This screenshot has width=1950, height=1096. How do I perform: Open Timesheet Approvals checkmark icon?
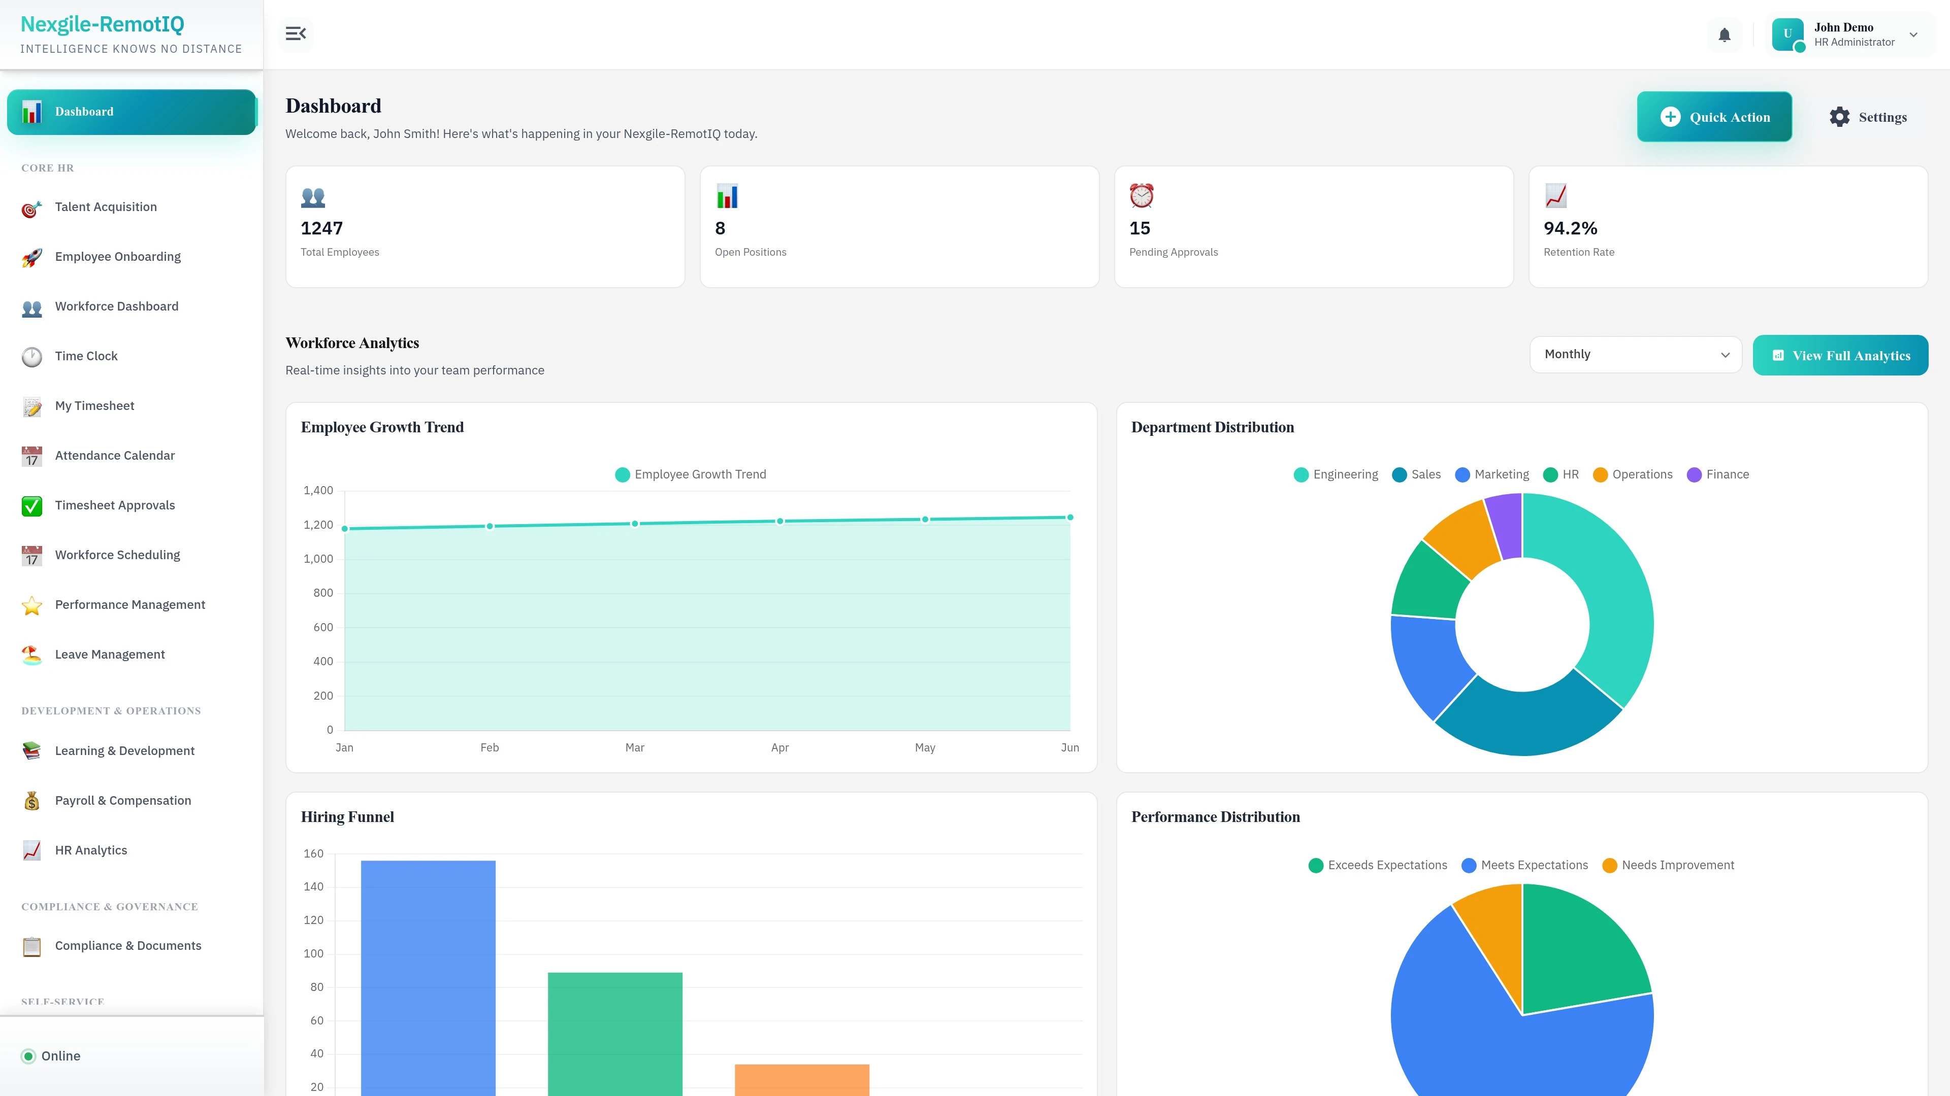point(31,504)
